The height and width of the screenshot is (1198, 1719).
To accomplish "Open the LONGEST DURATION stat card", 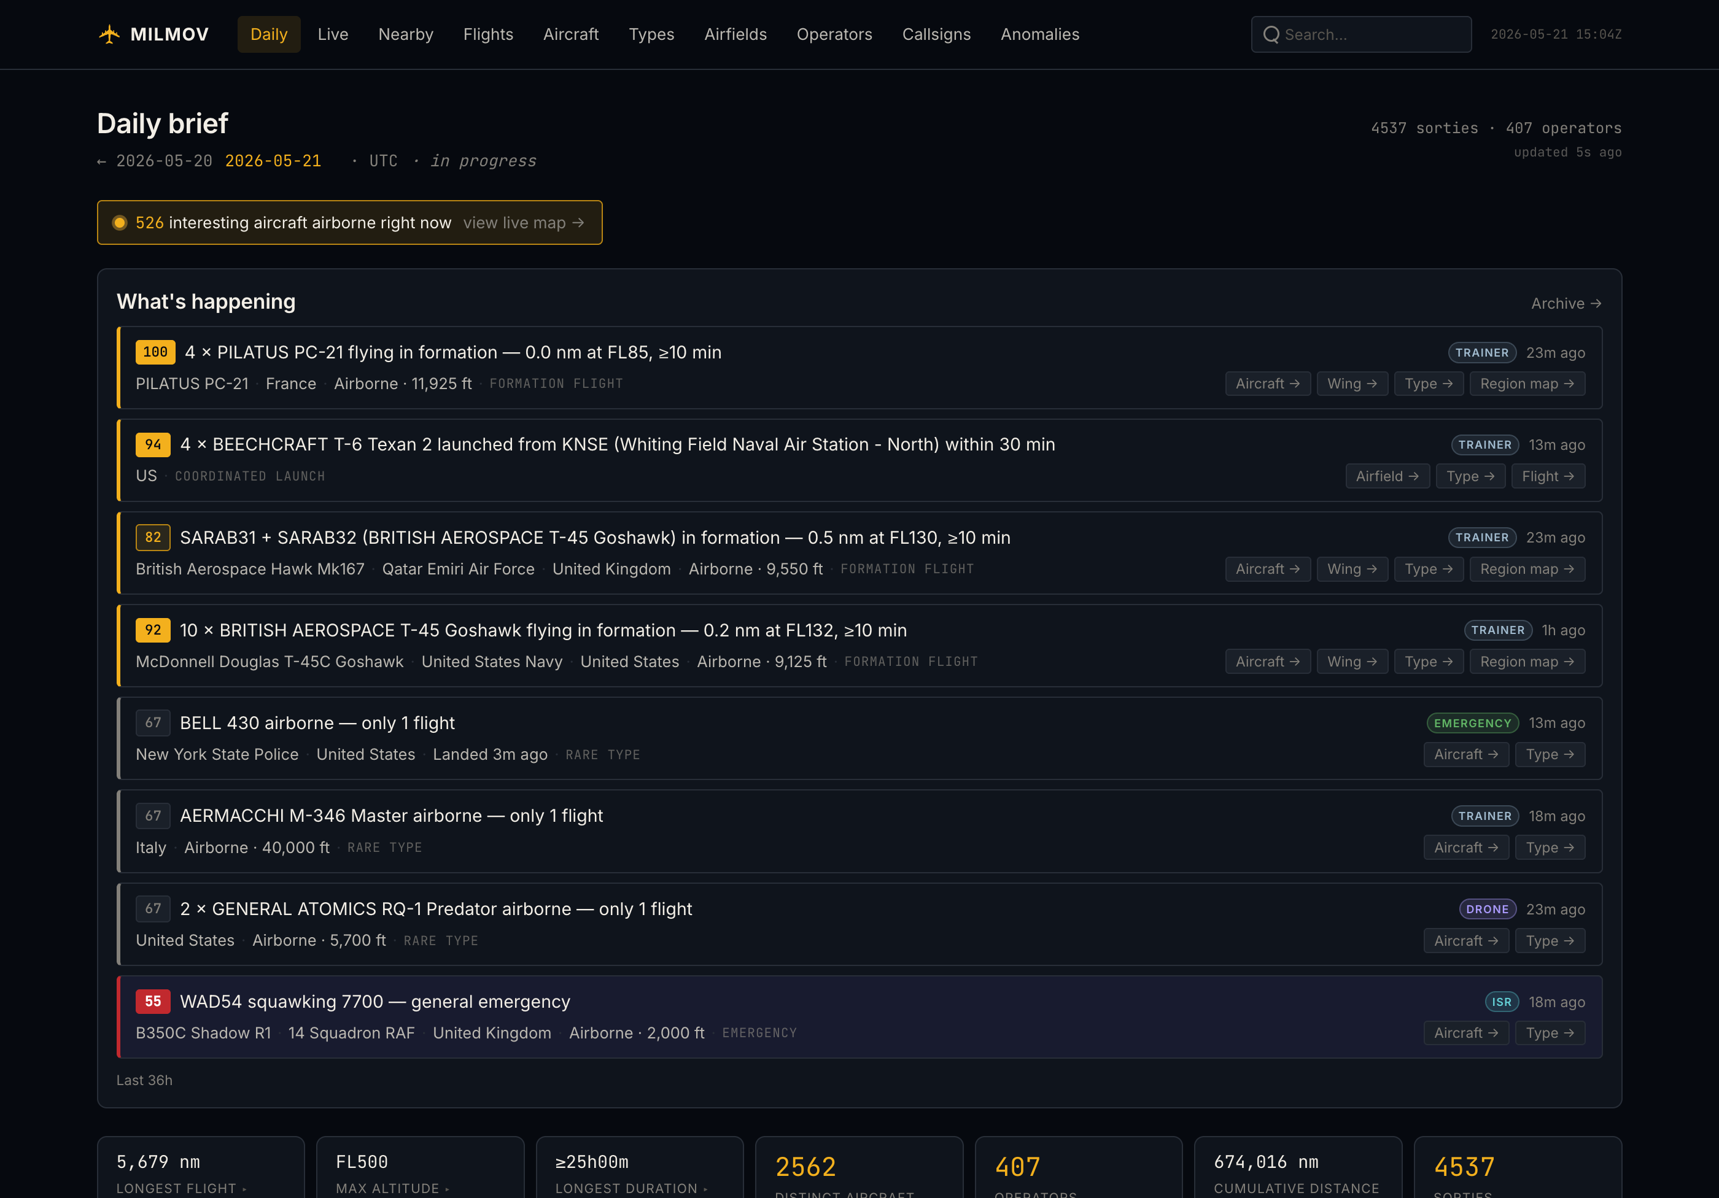I will coord(639,1168).
